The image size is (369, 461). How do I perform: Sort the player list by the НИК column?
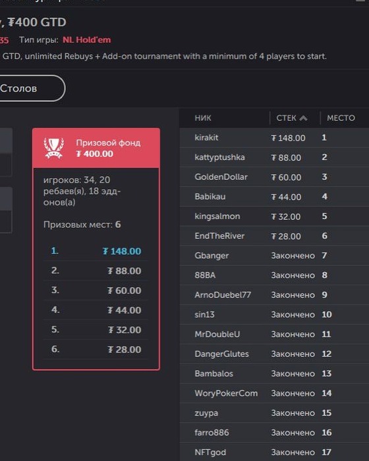(x=203, y=118)
